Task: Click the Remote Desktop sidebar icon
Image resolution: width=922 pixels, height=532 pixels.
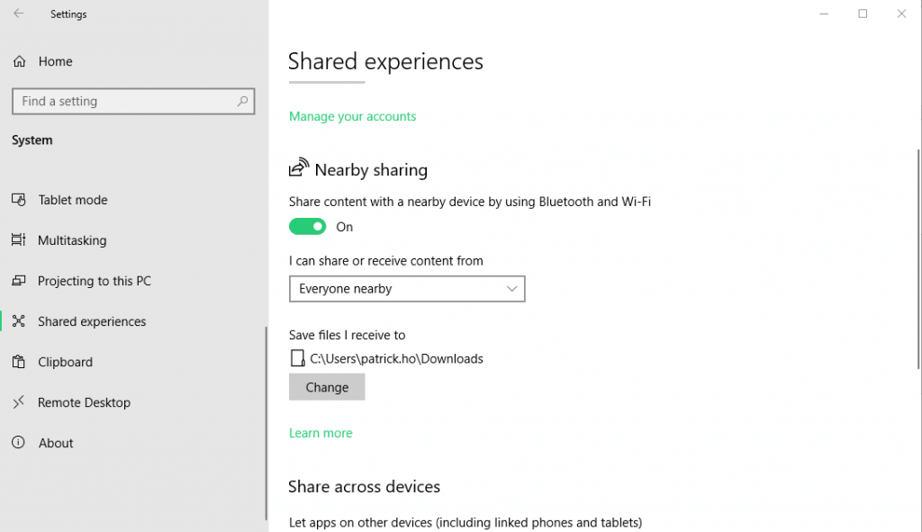Action: click(x=19, y=402)
